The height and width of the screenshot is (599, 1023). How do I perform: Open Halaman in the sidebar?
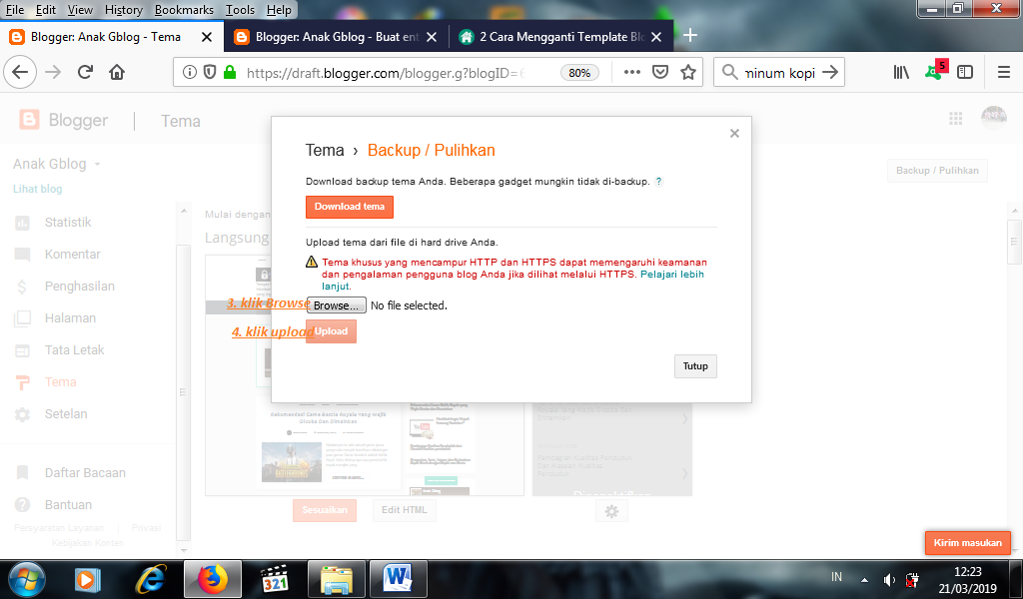[70, 318]
